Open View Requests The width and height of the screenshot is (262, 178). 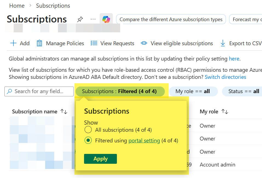[113, 43]
